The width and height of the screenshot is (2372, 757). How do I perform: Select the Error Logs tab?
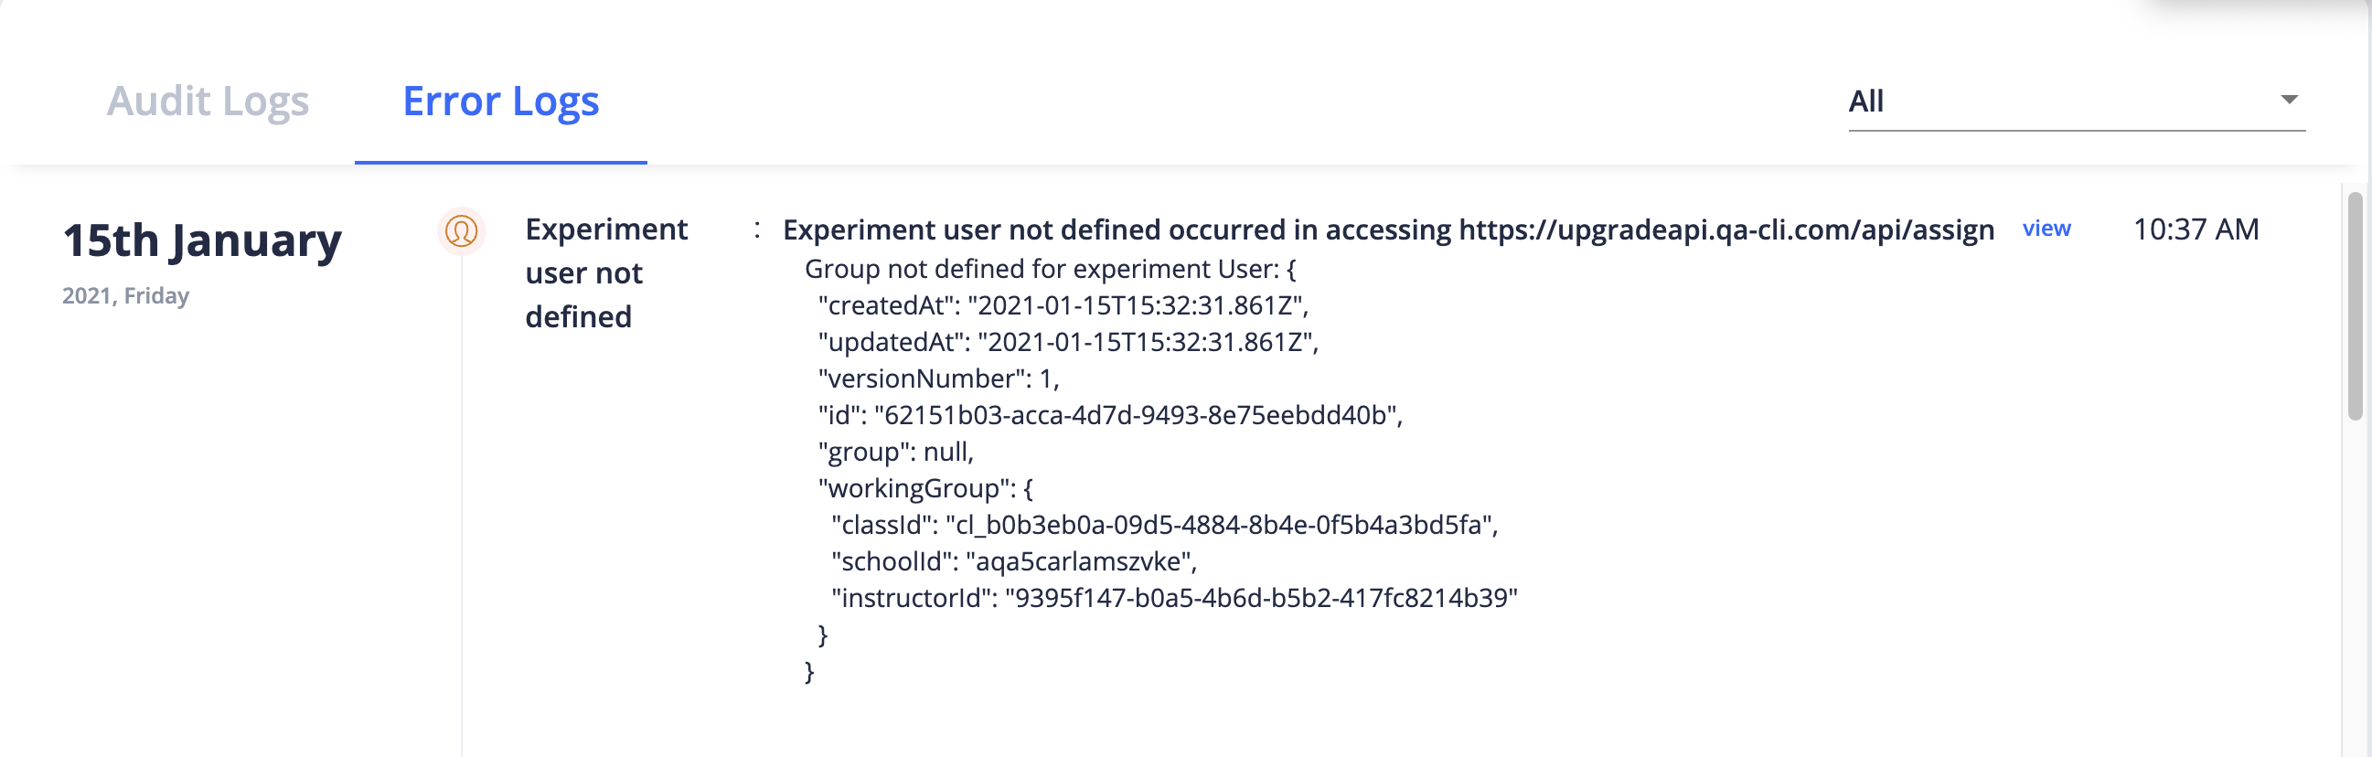coord(501,101)
